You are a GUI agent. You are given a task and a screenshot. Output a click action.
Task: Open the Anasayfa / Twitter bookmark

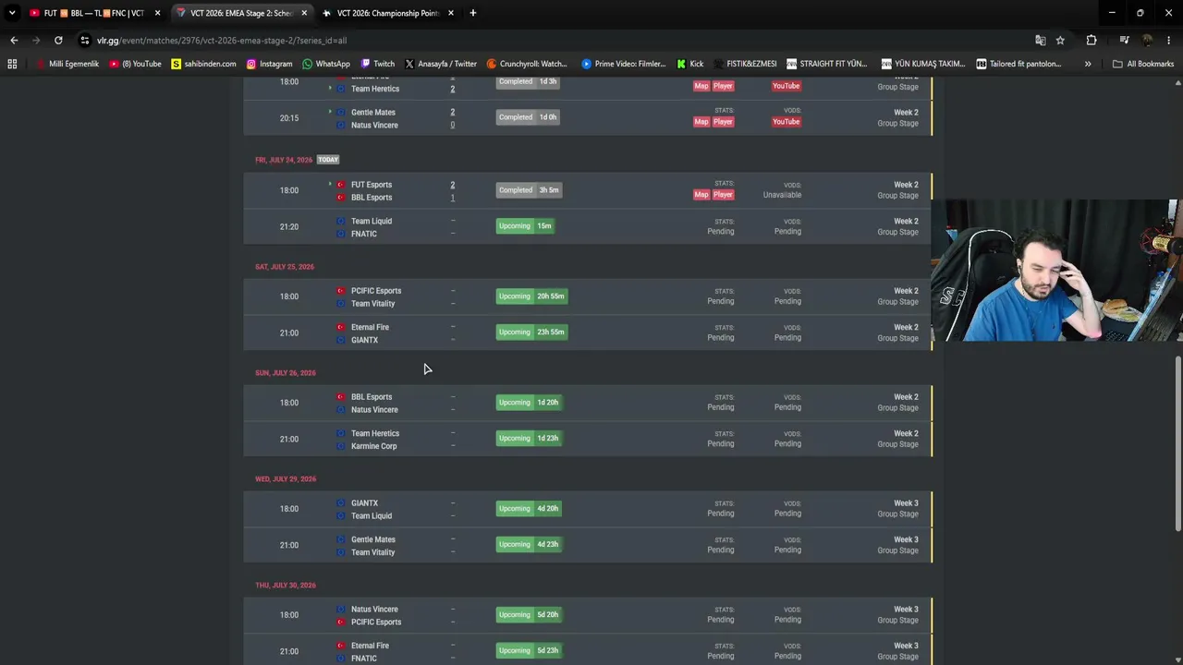440,64
